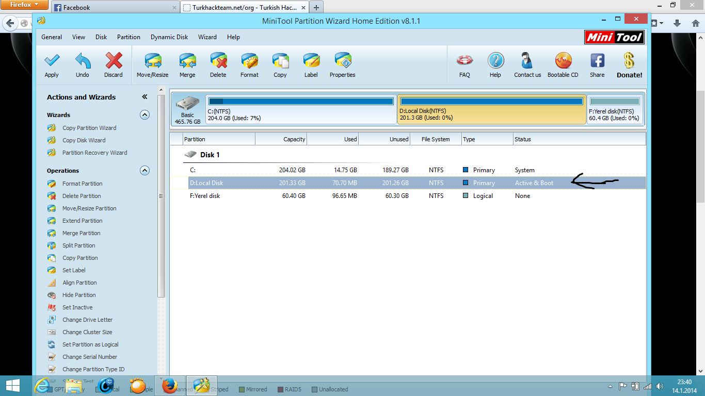The height and width of the screenshot is (396, 705).
Task: Open the Label tool in the toolbar
Action: (311, 61)
